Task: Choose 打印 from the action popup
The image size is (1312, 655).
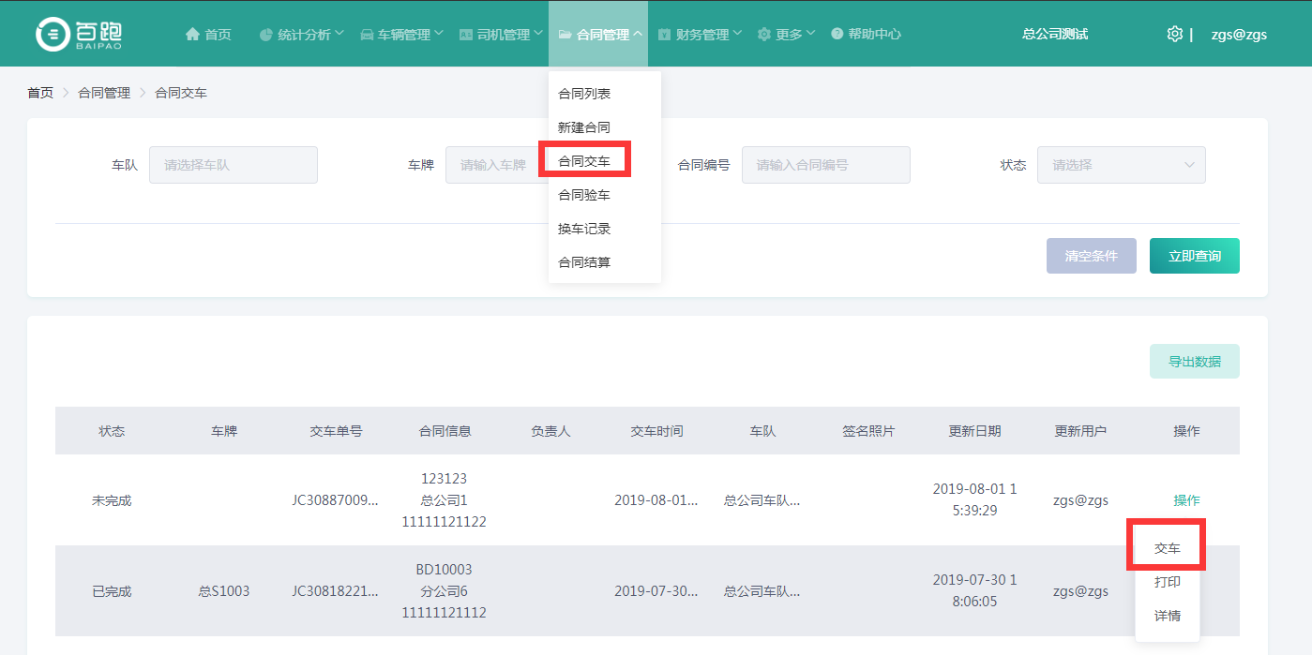Action: coord(1167,582)
